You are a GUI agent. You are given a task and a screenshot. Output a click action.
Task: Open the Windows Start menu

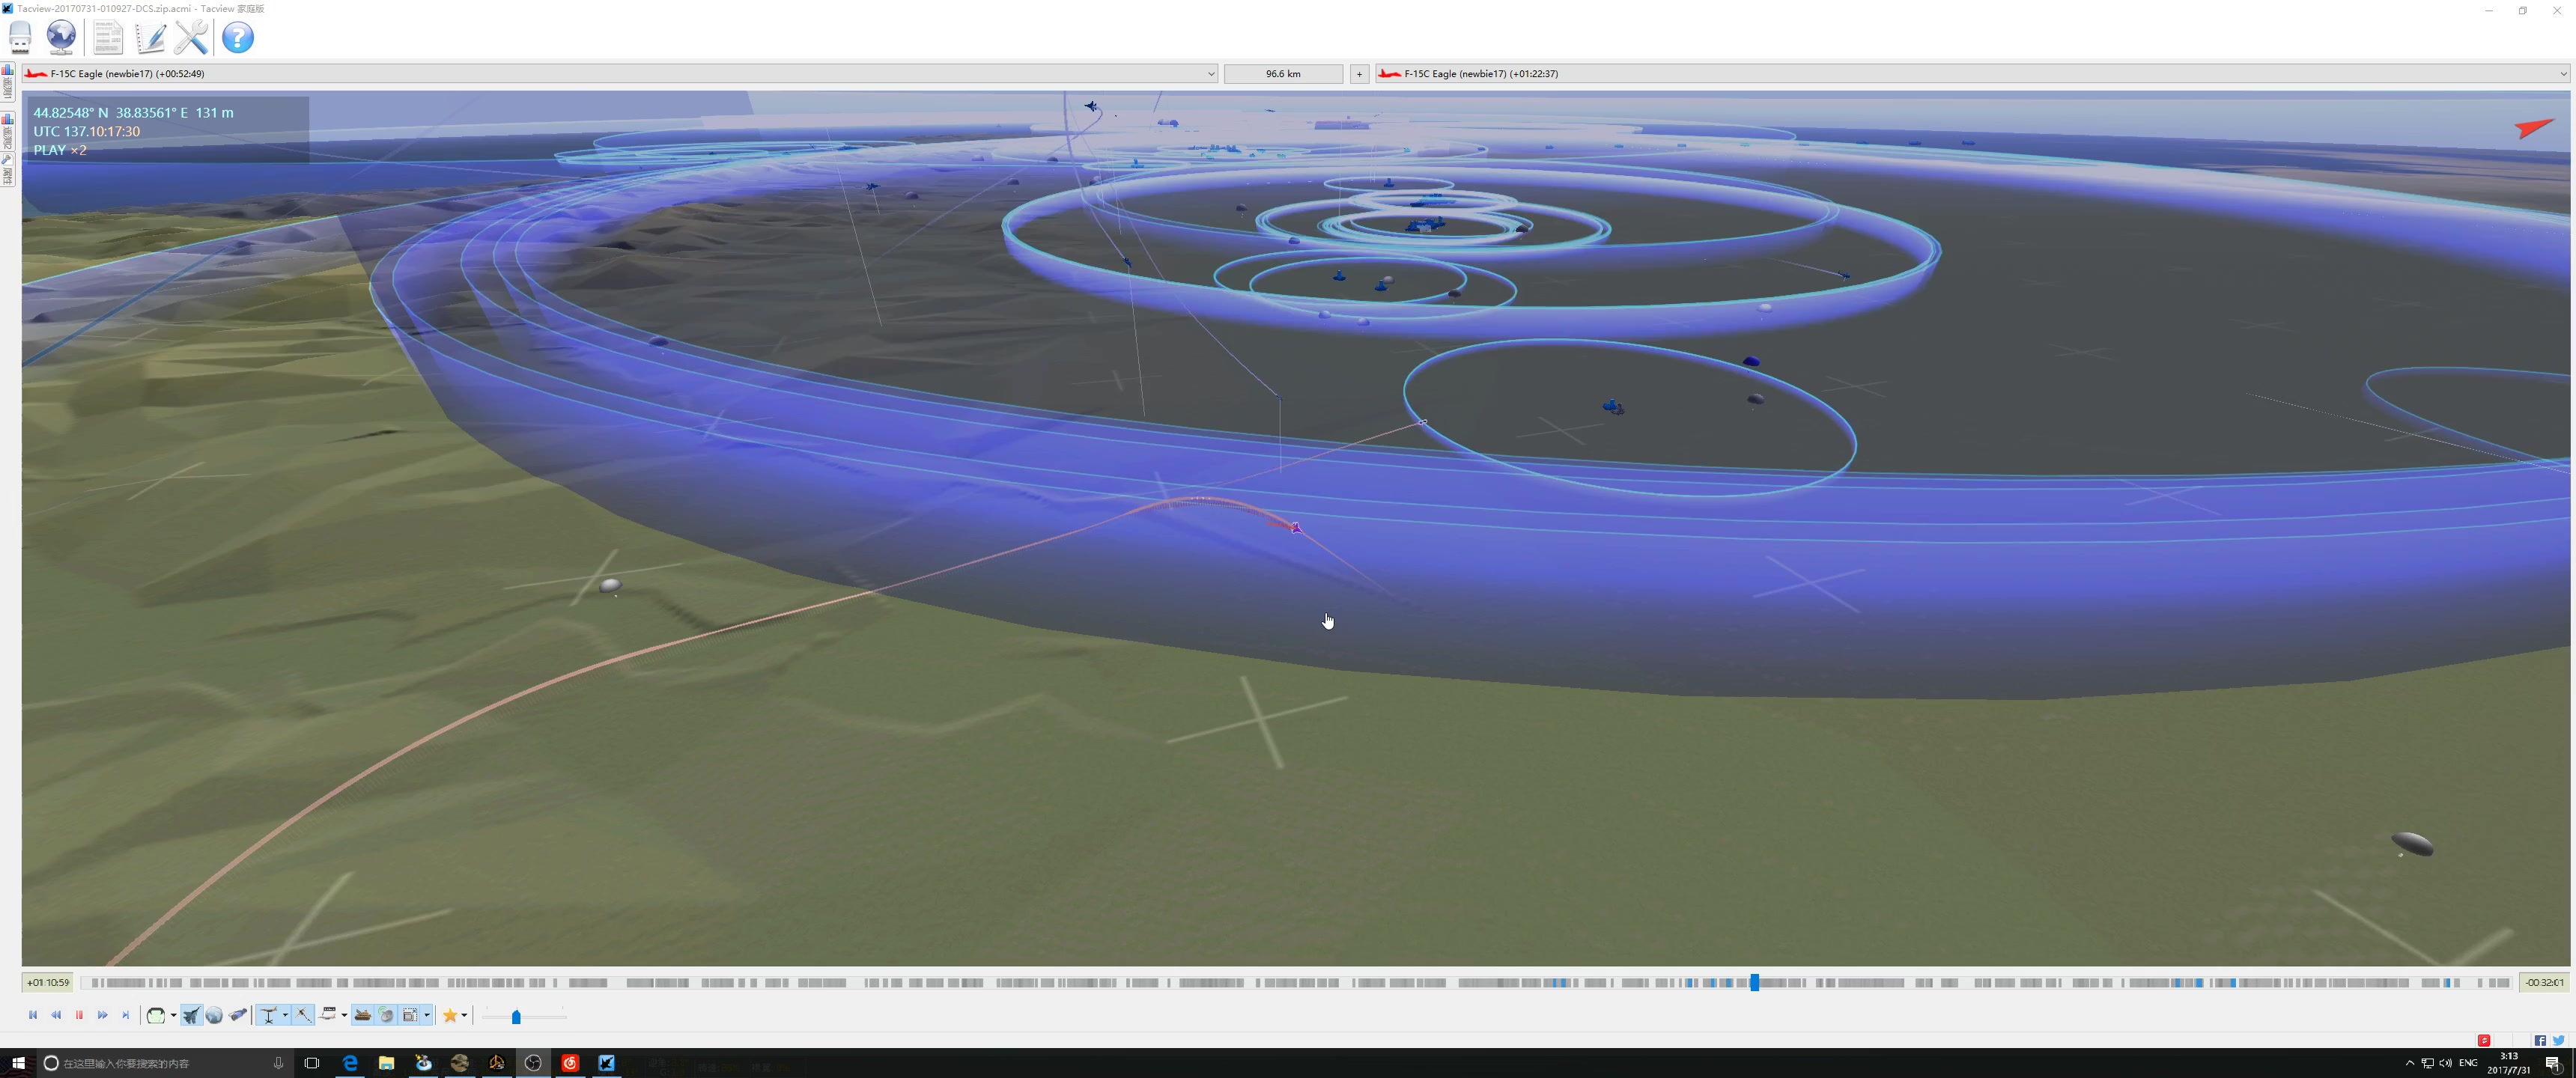point(18,1063)
